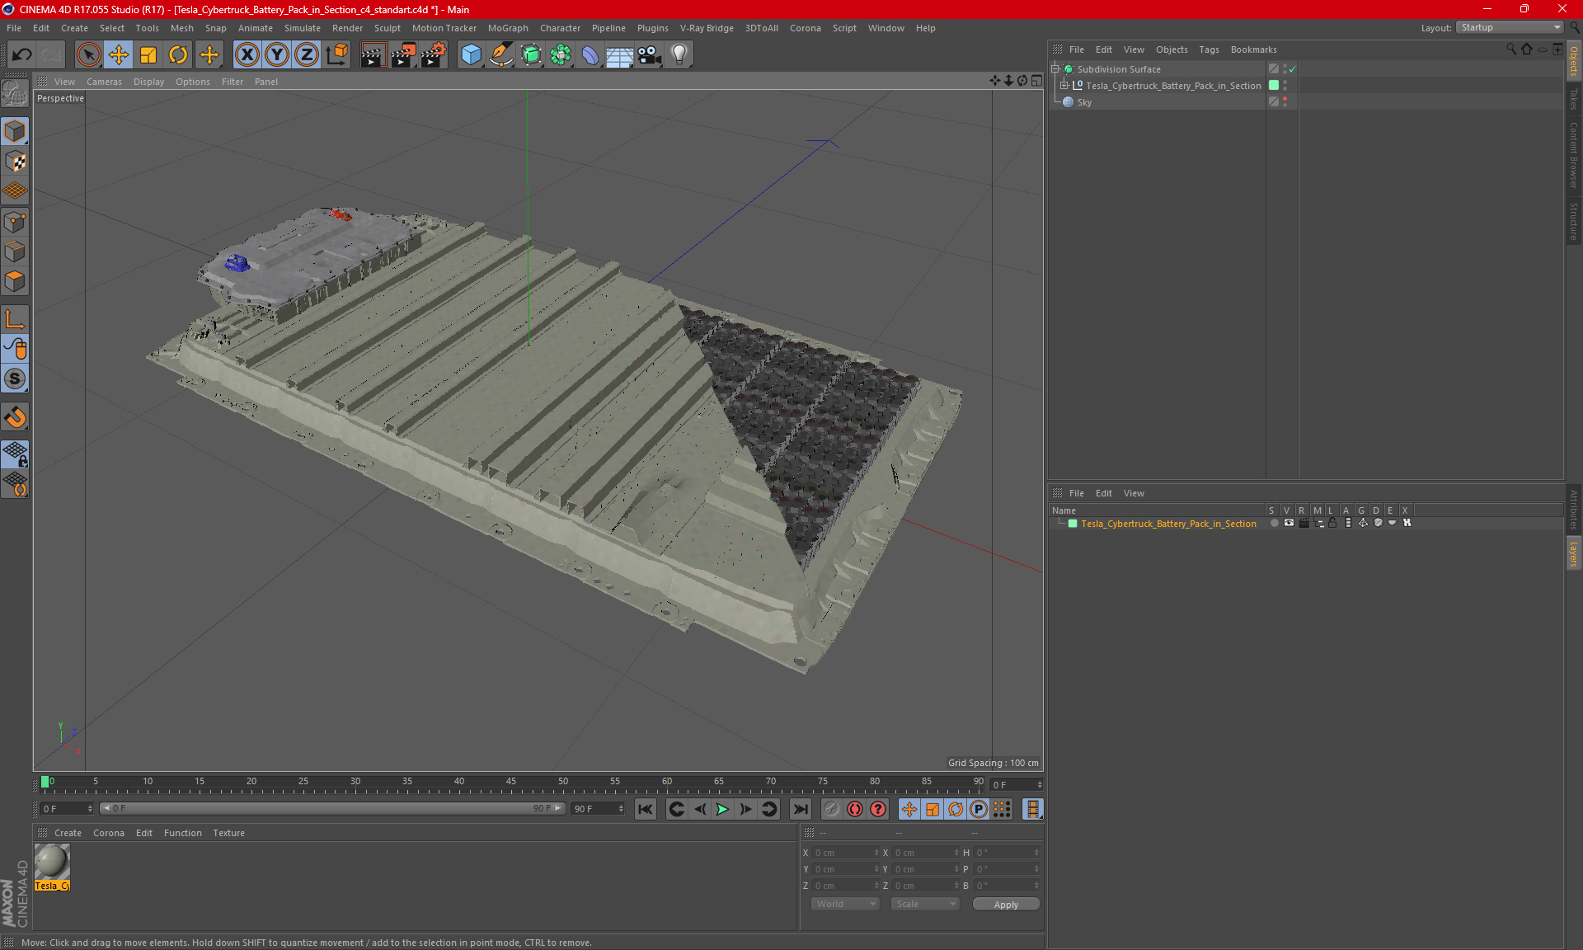Open Edit Render Settings icon
1583x950 pixels.
click(434, 55)
